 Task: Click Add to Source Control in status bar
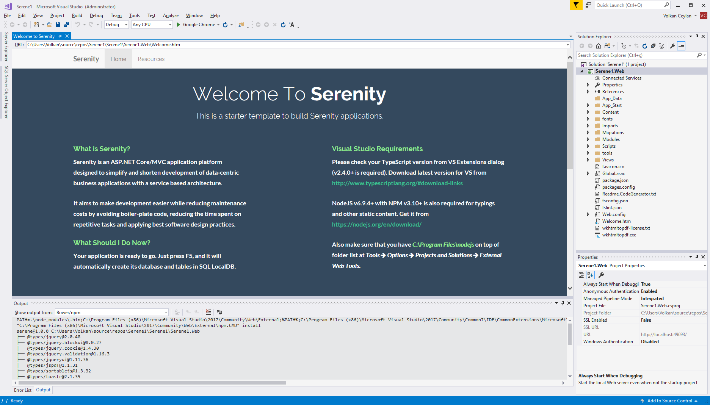[x=669, y=401]
